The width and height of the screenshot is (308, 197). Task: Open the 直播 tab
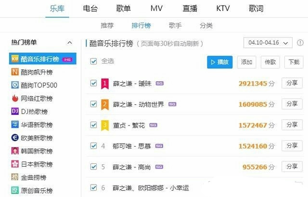pos(190,9)
